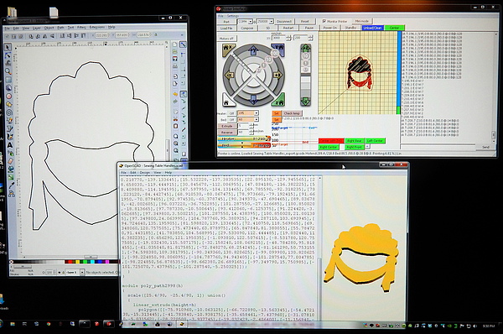
Task: Home the Z axis in Pronterface
Action: [278, 102]
